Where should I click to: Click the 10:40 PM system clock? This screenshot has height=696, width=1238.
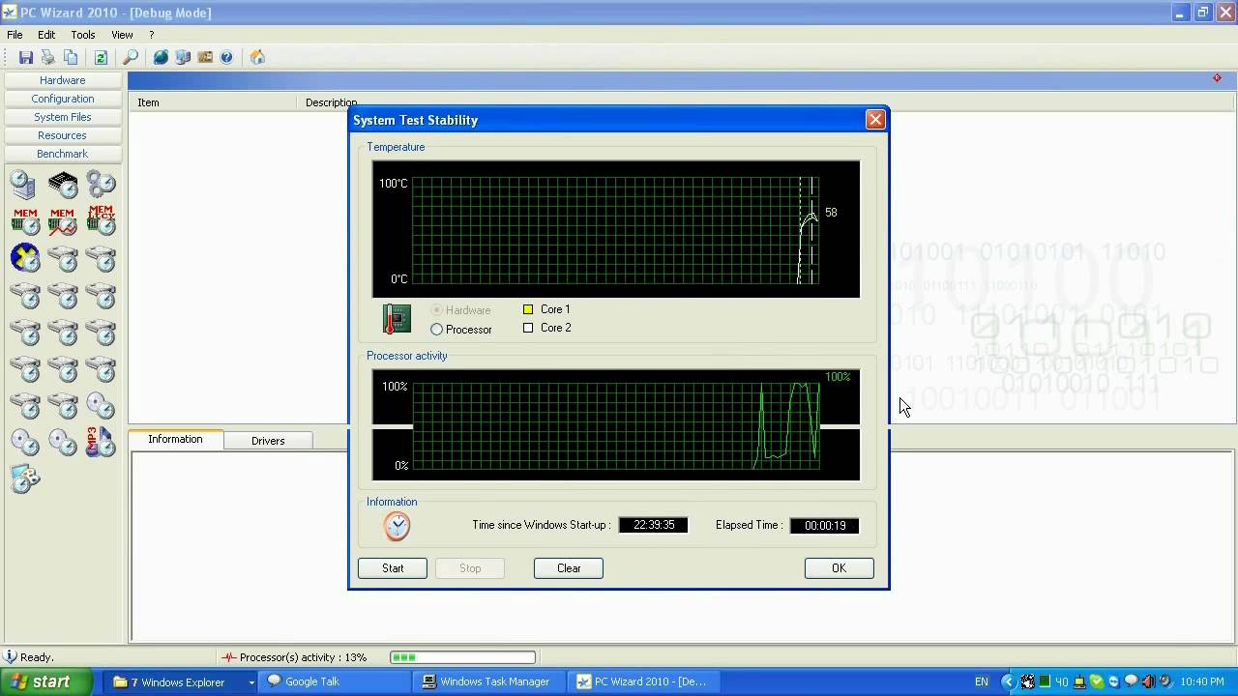[x=1202, y=682]
